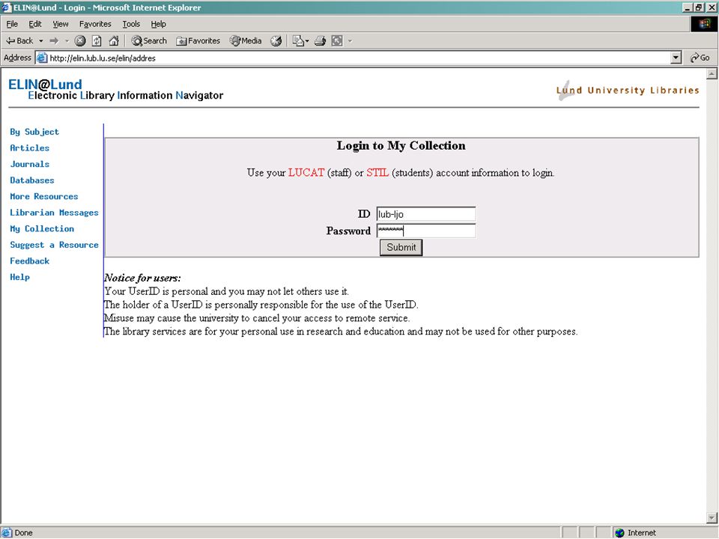Click the Internet zone globe icon
This screenshot has width=719, height=539.
620,532
